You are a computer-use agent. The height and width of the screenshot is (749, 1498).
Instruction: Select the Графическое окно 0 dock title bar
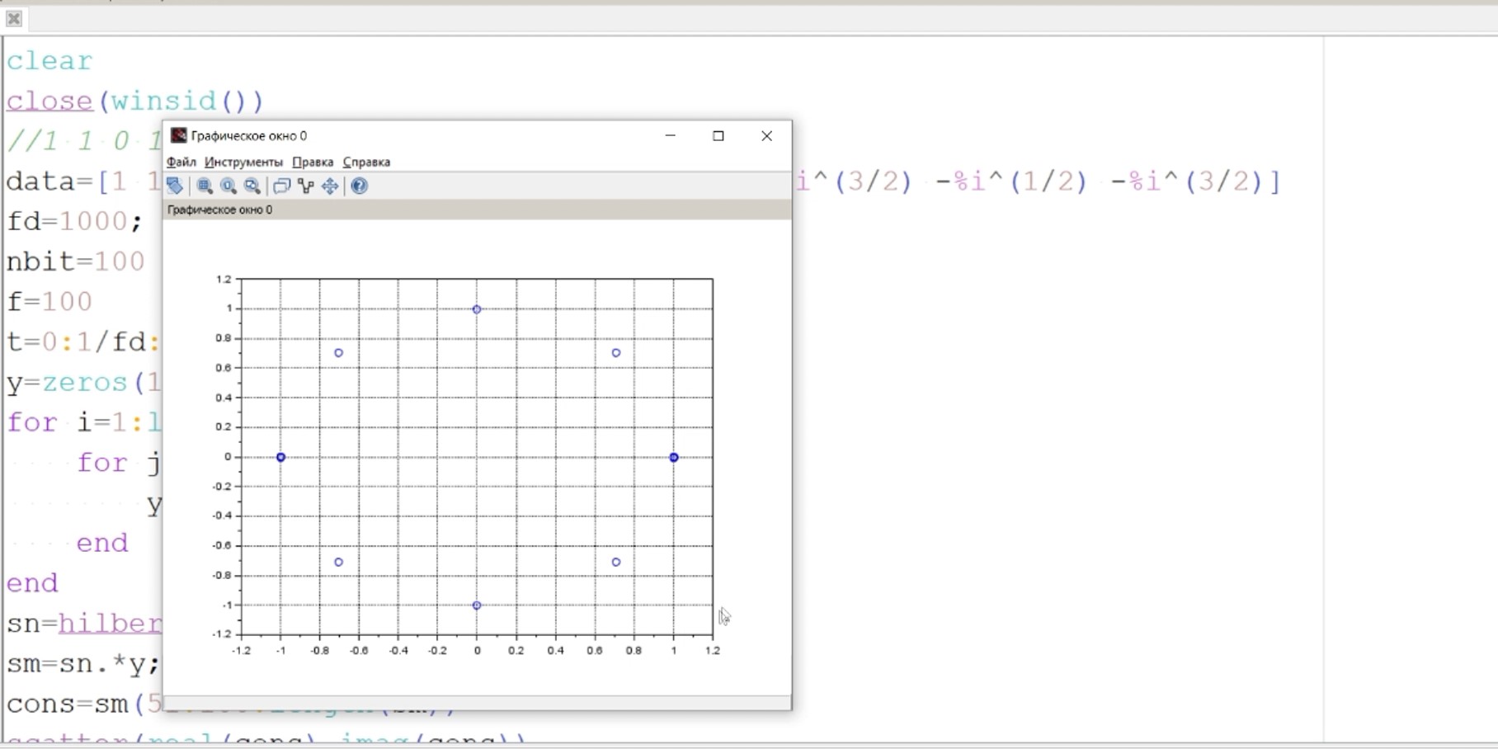click(477, 210)
